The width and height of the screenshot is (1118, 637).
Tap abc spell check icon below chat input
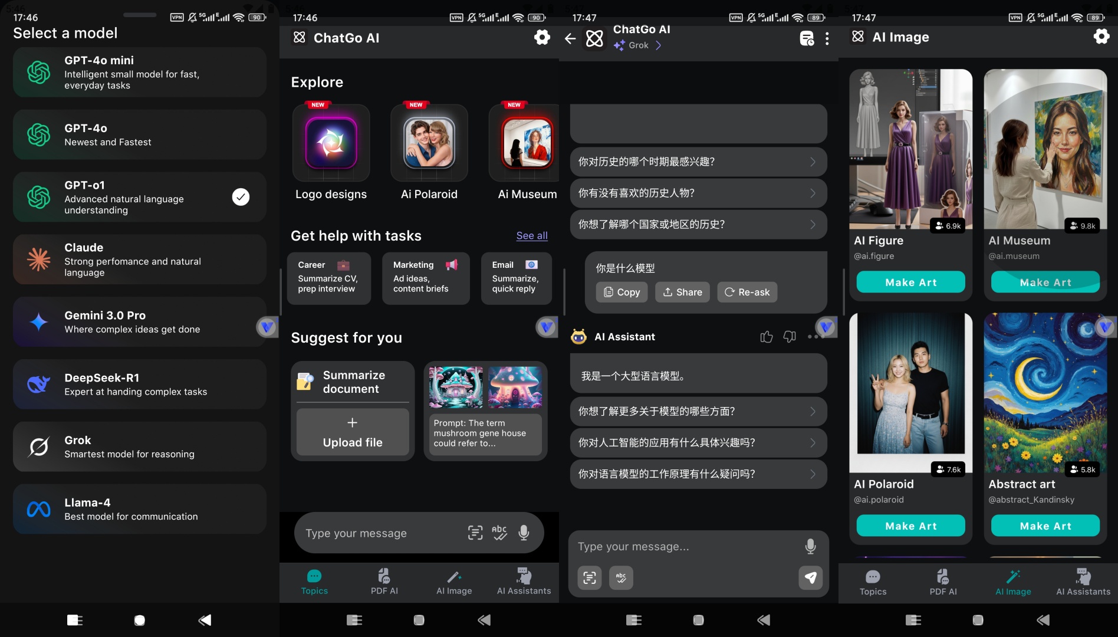[x=621, y=577]
